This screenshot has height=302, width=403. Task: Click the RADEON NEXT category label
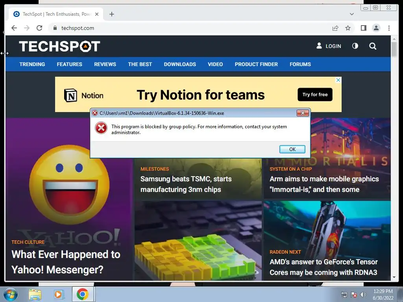(285, 252)
